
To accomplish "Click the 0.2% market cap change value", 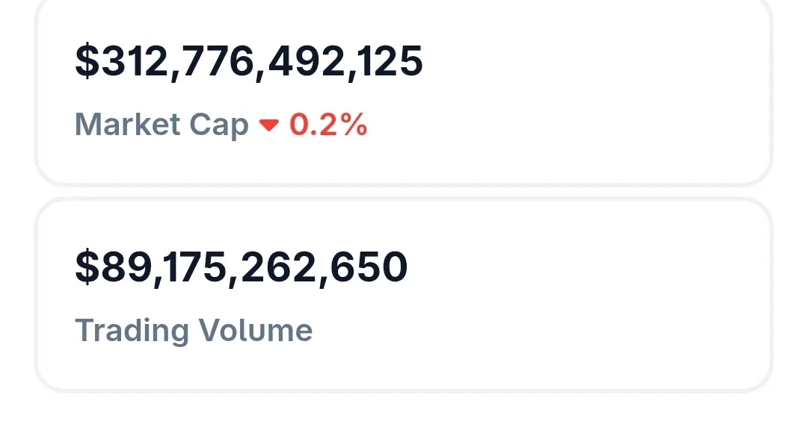I will pos(328,125).
